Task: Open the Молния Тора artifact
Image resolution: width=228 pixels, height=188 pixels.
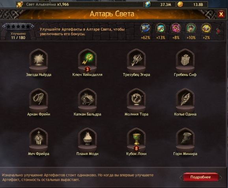Action: click(136, 101)
